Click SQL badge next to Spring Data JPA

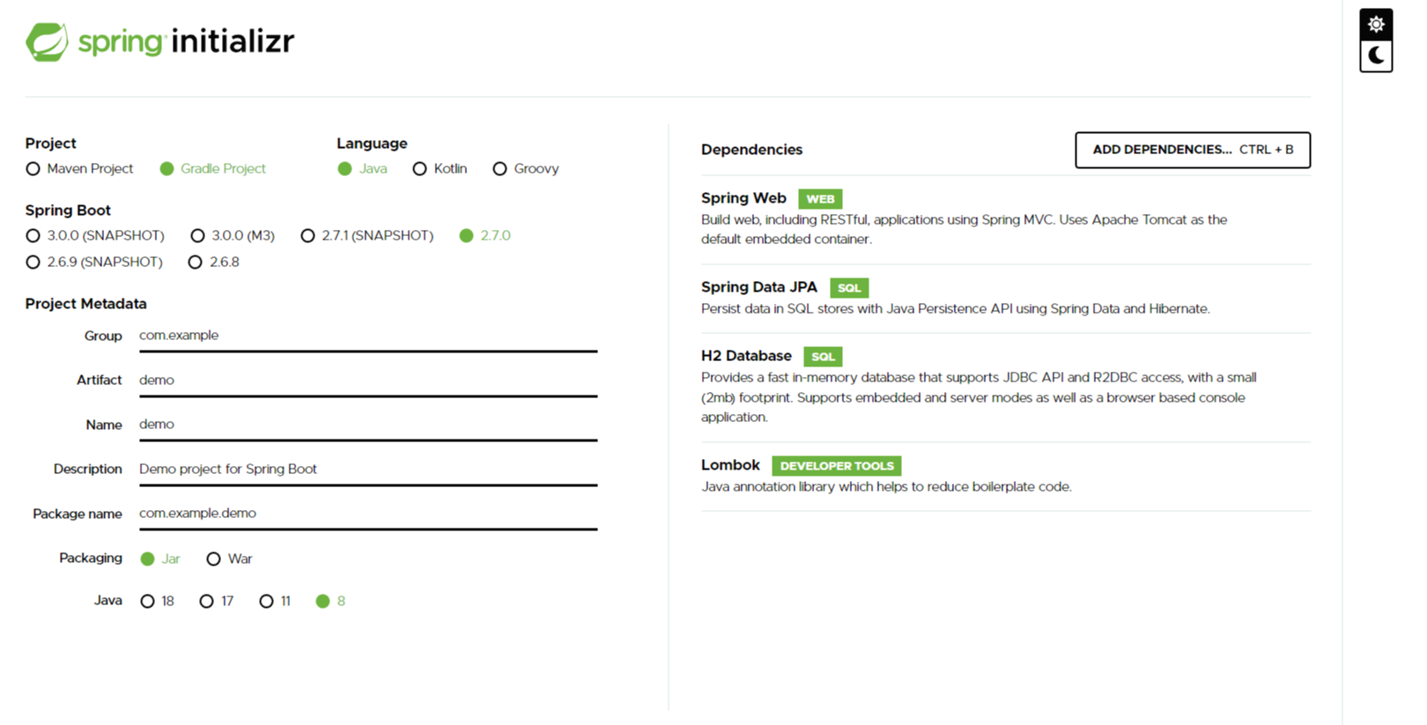click(x=849, y=288)
